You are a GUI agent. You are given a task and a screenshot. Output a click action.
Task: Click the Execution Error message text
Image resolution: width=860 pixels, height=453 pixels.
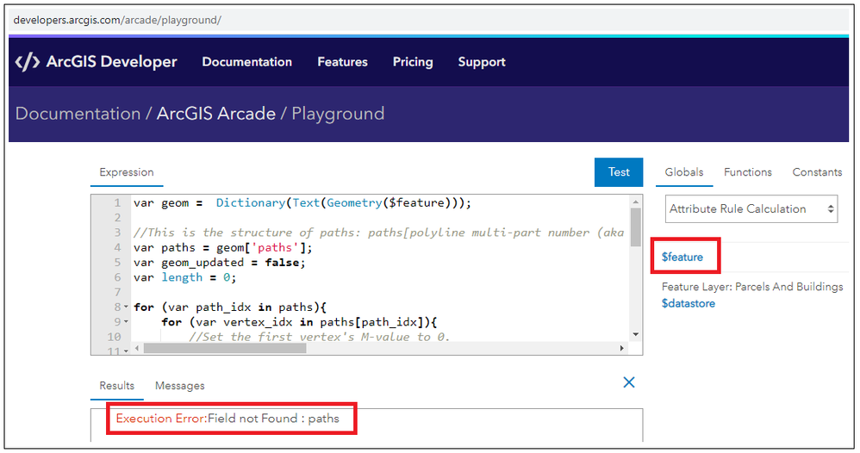(x=227, y=419)
